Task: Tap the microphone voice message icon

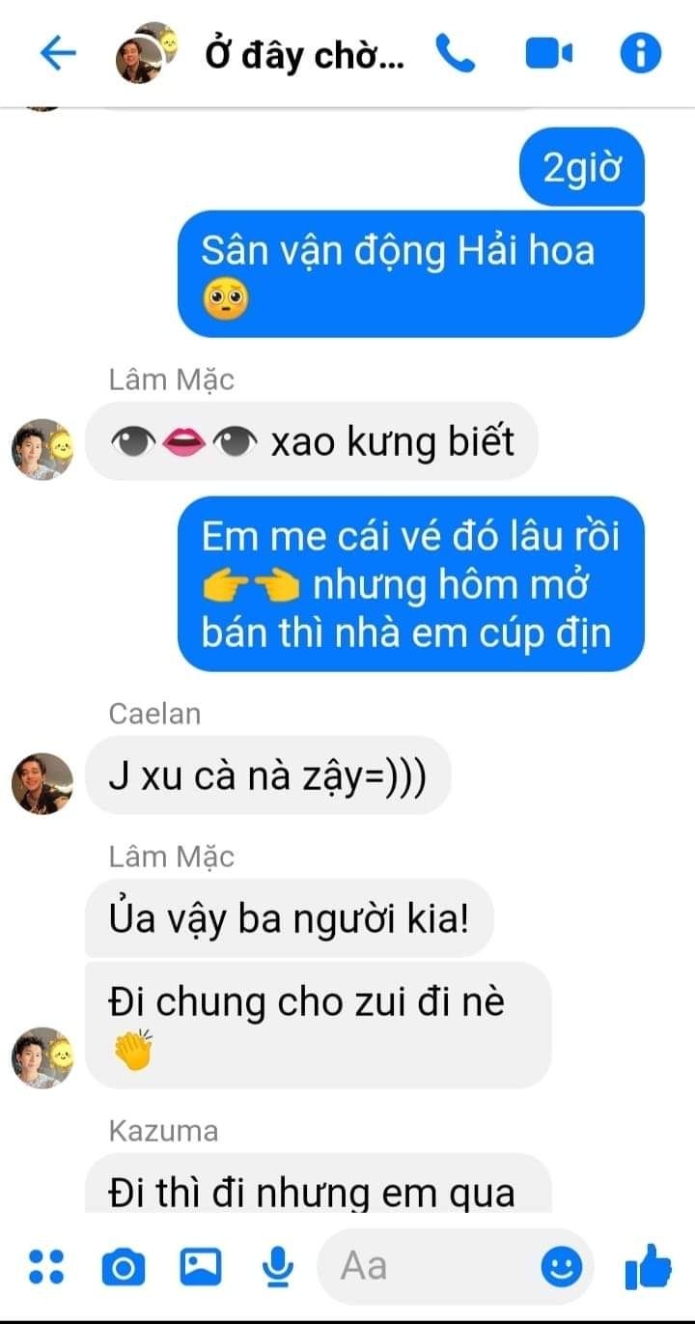Action: coord(279,1266)
